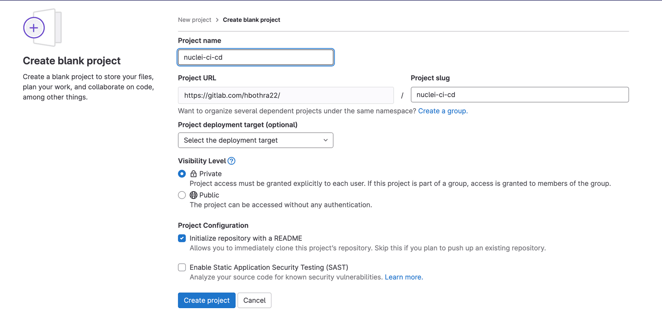Click the blank project plus illustration icon
Image resolution: width=662 pixels, height=328 pixels.
click(34, 28)
